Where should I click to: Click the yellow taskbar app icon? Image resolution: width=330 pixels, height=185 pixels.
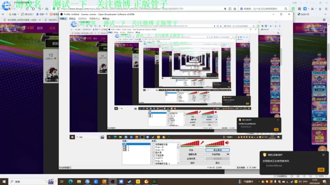pyautogui.click(x=138, y=181)
